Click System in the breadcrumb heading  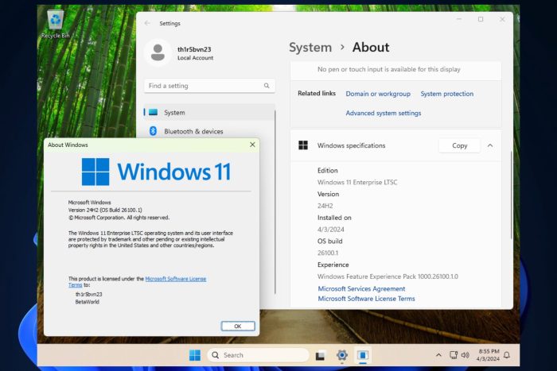coord(310,47)
